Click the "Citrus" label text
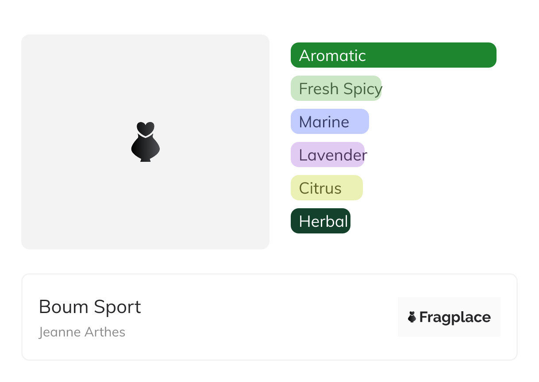Image resolution: width=539 pixels, height=382 pixels. pyautogui.click(x=320, y=188)
